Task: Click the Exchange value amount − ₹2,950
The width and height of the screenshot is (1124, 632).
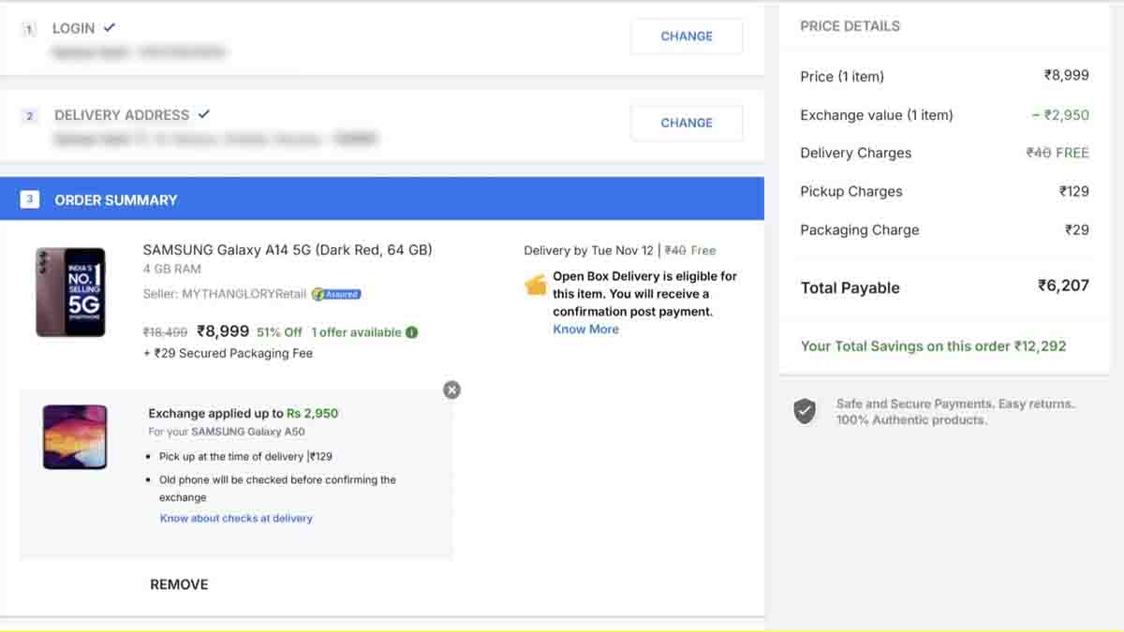Action: point(1060,115)
